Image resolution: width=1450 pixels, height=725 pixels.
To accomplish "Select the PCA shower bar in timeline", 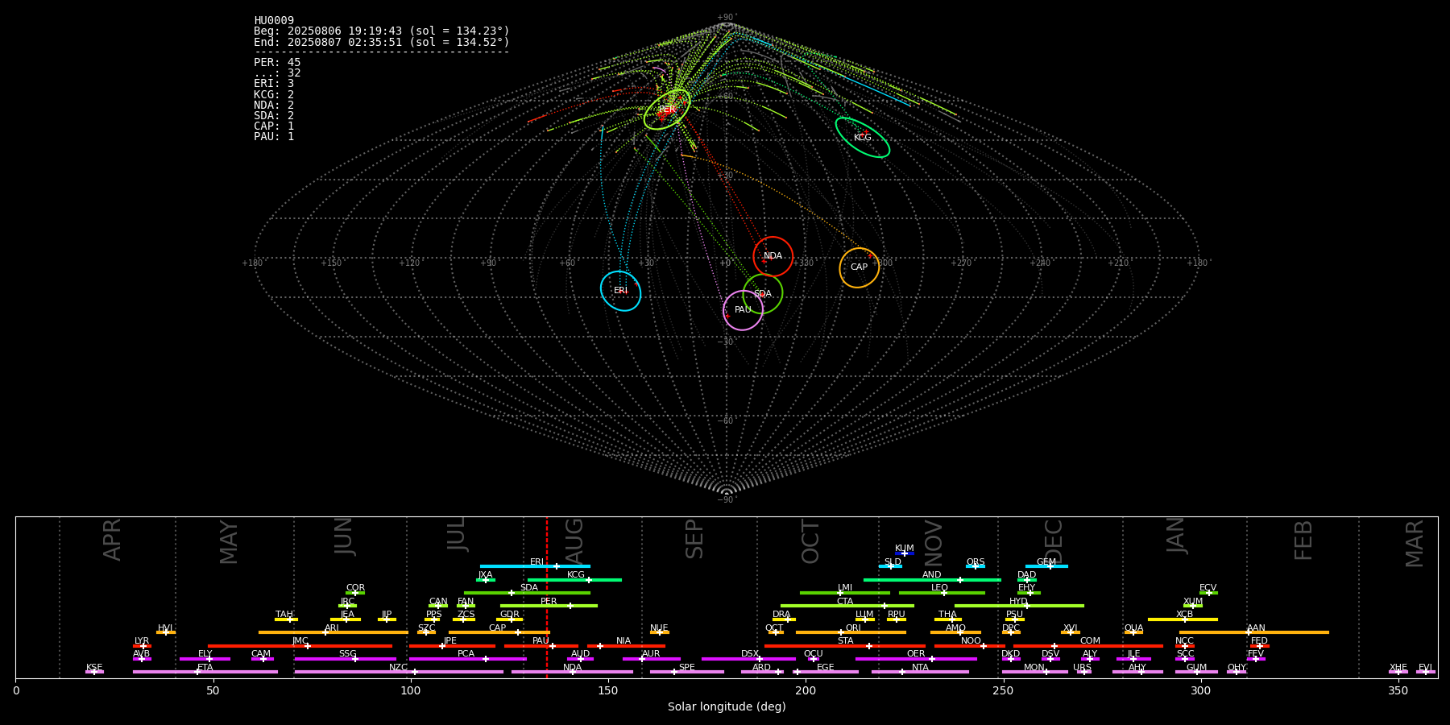I will coord(467,659).
